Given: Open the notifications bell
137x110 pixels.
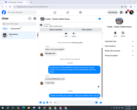Looking at the screenshot, I should (x=126, y=12).
